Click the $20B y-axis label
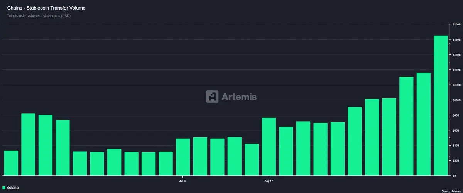This screenshot has width=463, height=193. [x=456, y=161]
